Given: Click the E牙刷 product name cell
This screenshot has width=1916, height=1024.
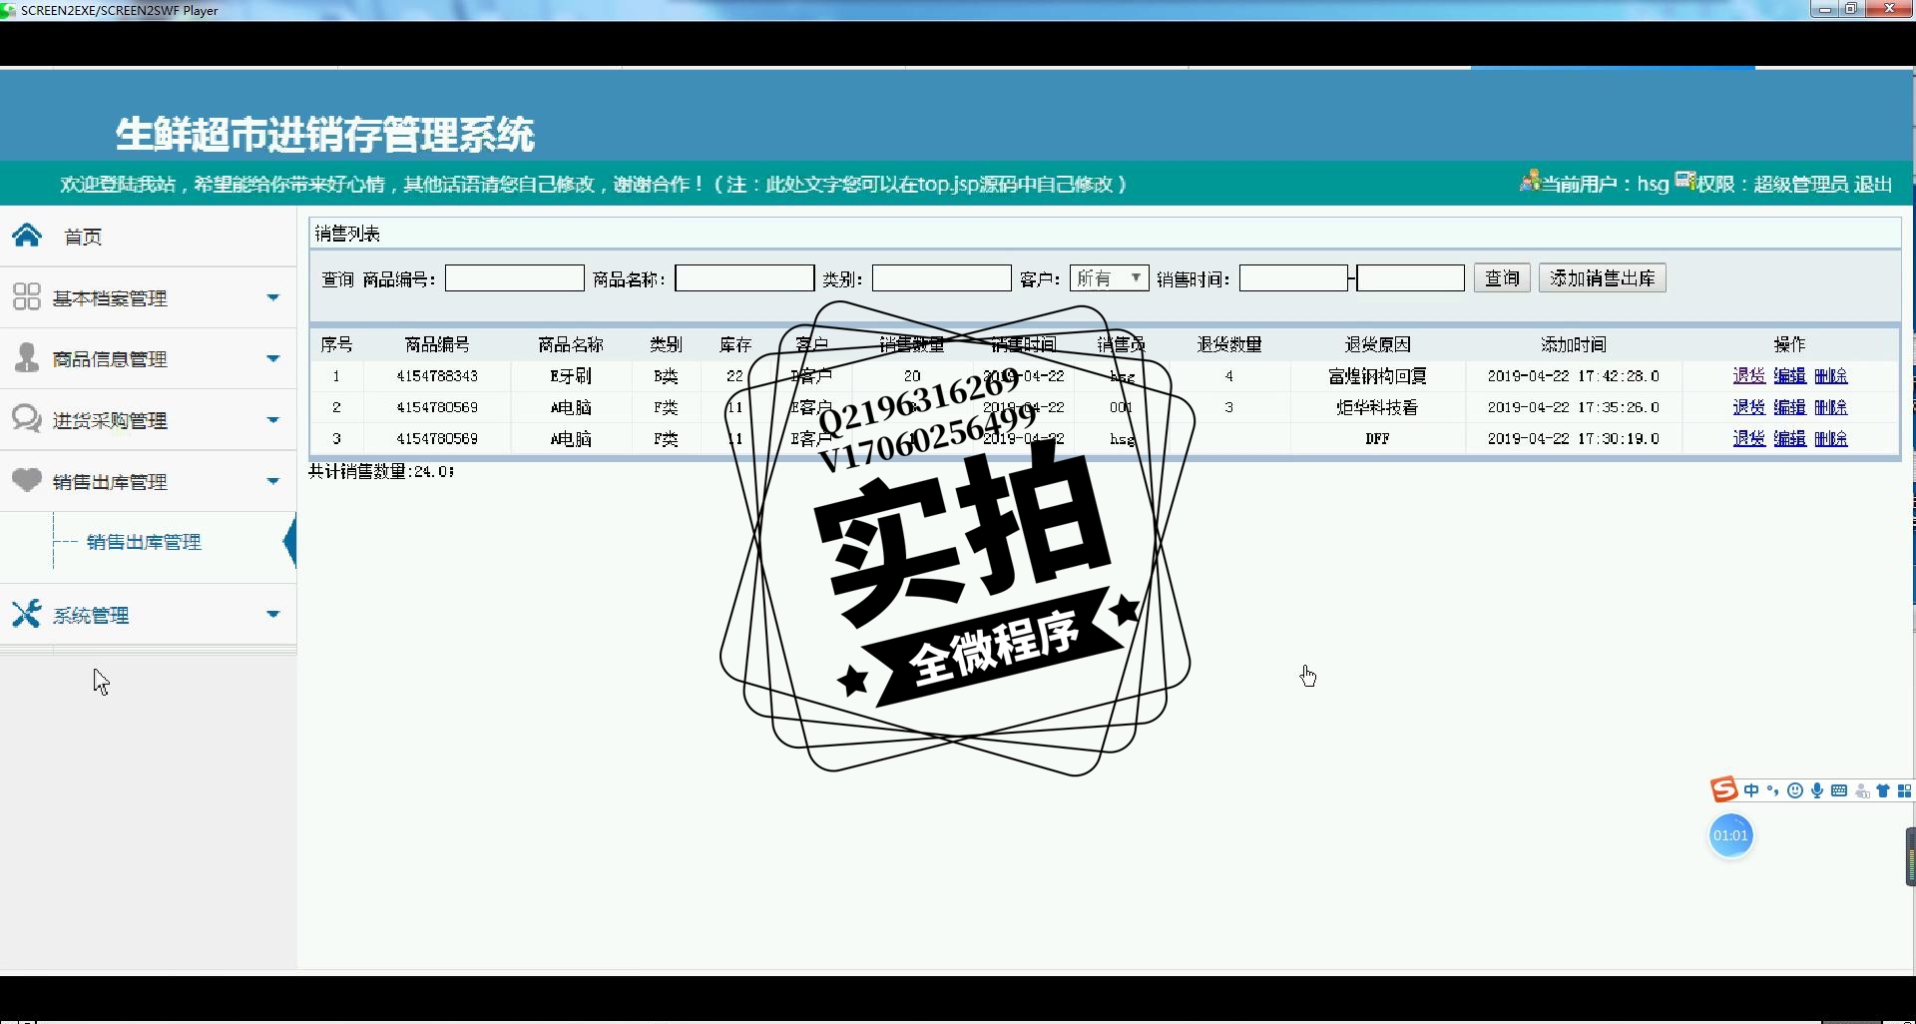Looking at the screenshot, I should 571,376.
